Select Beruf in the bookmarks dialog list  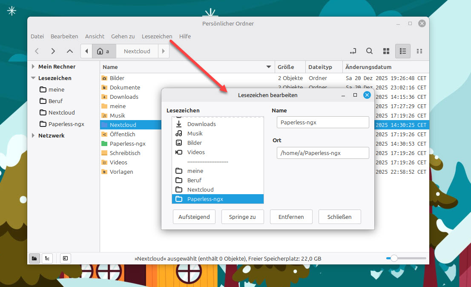(x=195, y=180)
